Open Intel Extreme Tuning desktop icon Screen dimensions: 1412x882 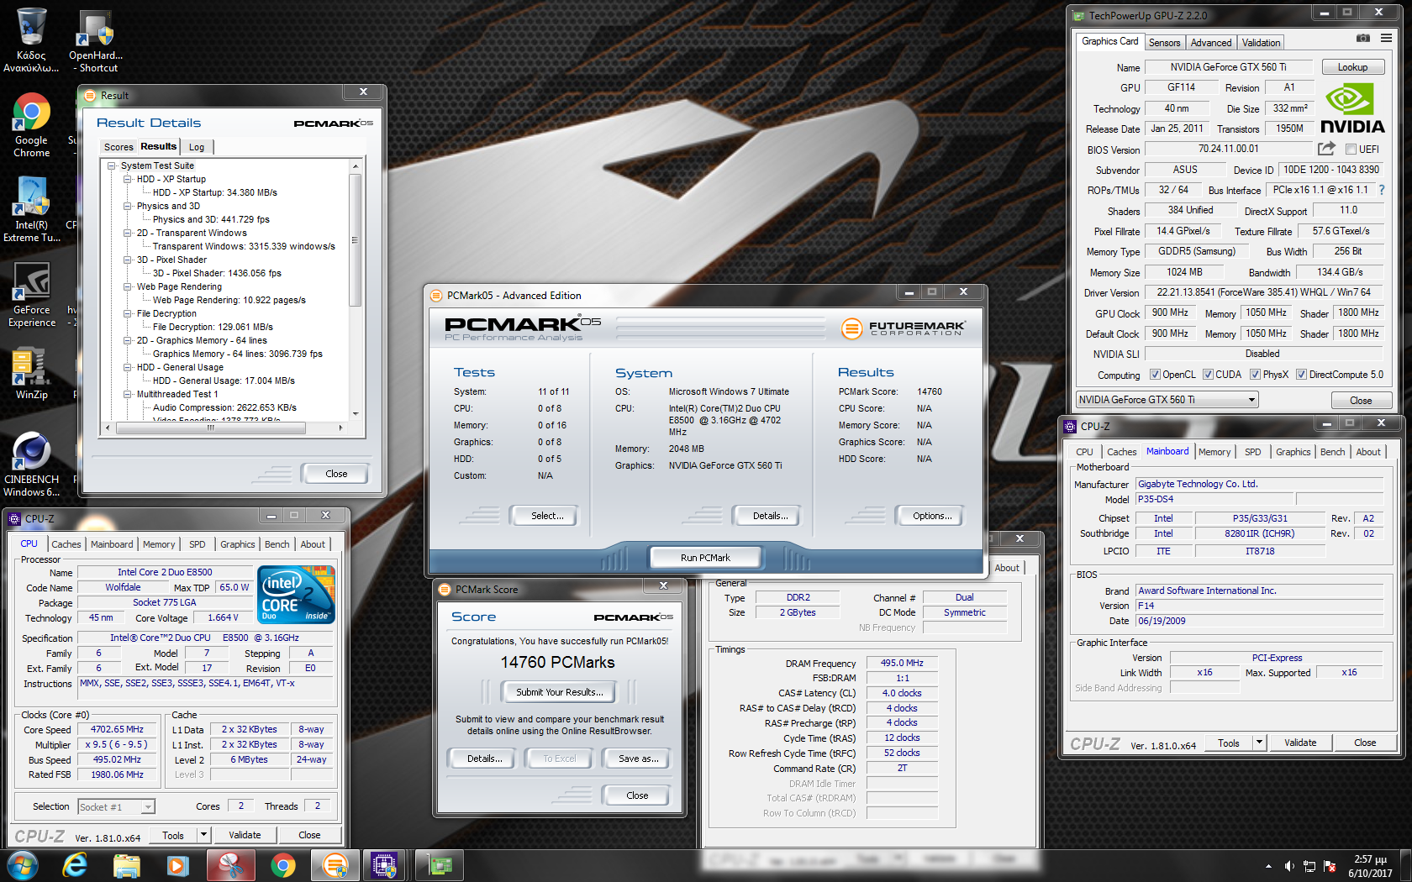31,210
